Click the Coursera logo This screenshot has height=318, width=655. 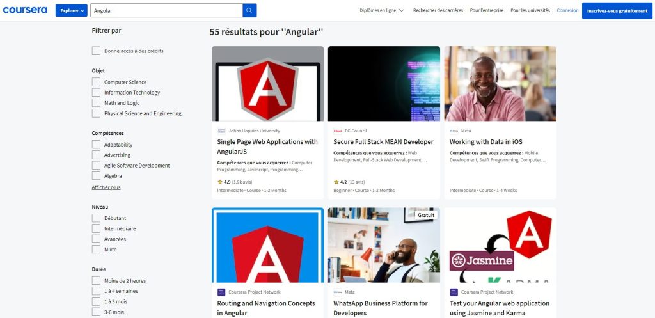point(25,10)
